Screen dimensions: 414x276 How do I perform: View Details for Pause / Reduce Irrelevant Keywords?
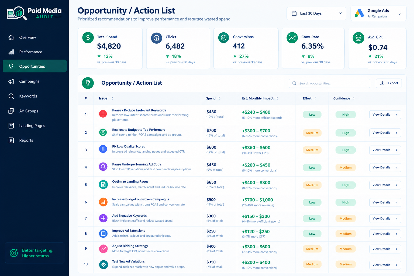385,115
